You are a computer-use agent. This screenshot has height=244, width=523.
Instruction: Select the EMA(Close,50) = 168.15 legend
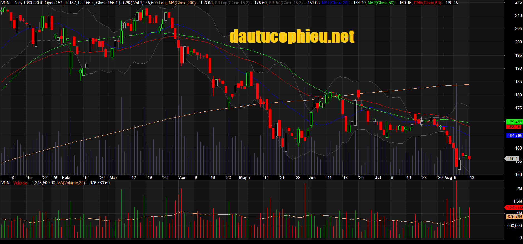coord(436,3)
